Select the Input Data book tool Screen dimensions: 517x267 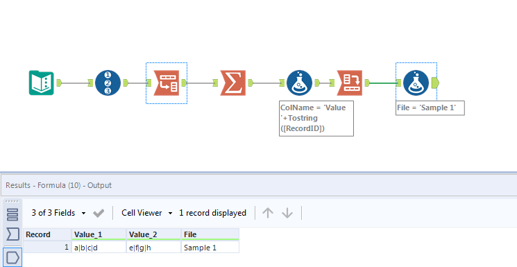click(x=41, y=83)
